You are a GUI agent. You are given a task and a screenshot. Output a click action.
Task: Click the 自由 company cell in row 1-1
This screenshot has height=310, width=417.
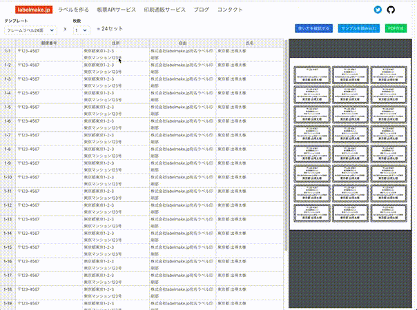click(183, 54)
